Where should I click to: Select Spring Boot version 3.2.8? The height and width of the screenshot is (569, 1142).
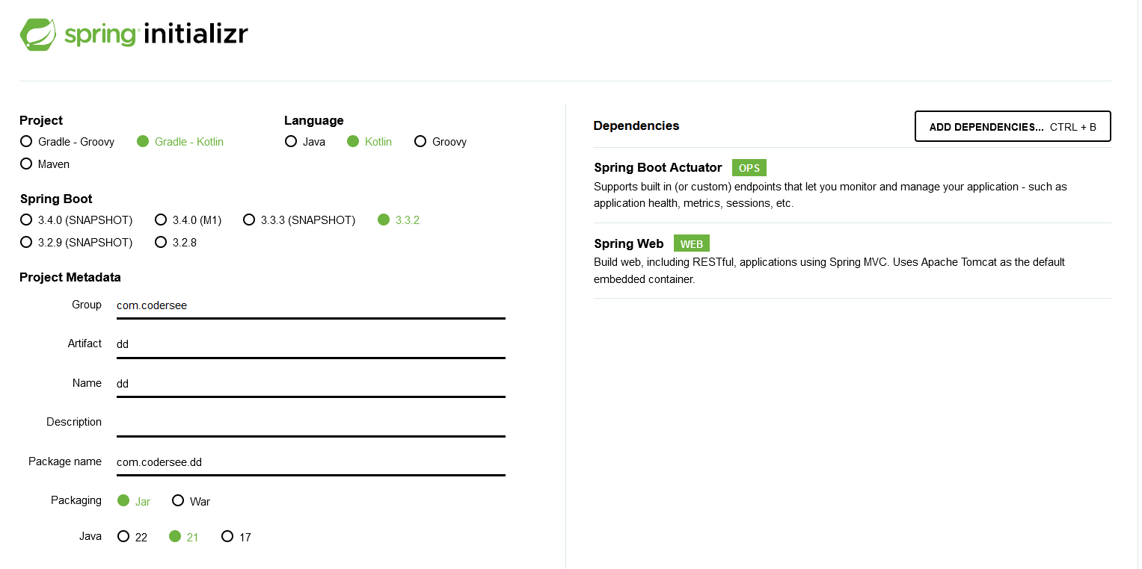[161, 242]
